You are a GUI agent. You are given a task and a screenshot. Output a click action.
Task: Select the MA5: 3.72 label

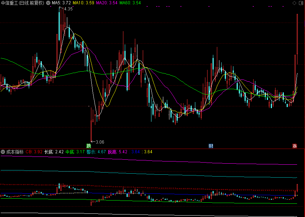(61, 3)
